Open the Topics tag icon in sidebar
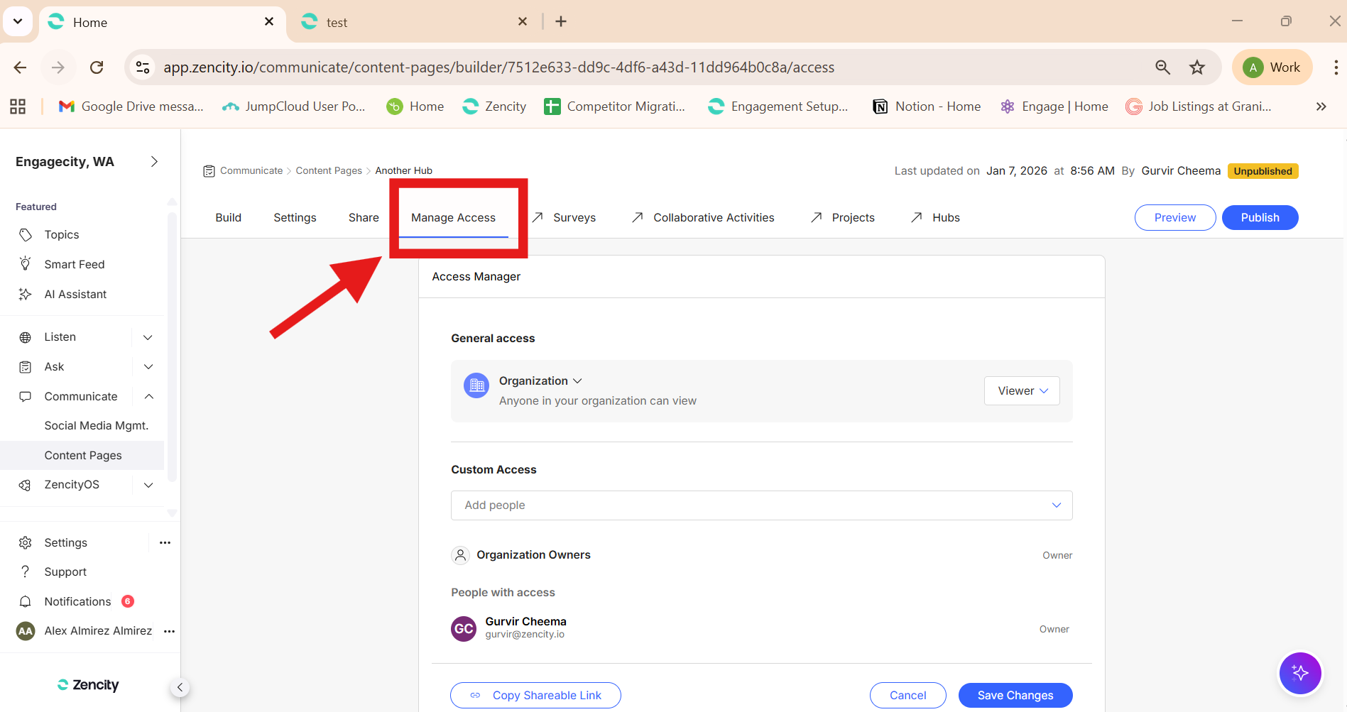1347x712 pixels. click(x=26, y=235)
